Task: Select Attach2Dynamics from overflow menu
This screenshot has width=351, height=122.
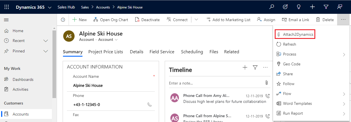Action: pos(295,34)
